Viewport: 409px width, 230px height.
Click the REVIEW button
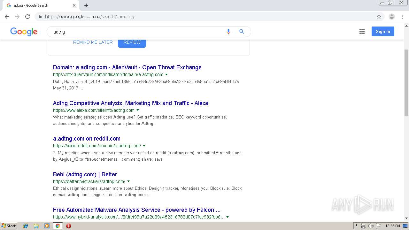coord(132,43)
